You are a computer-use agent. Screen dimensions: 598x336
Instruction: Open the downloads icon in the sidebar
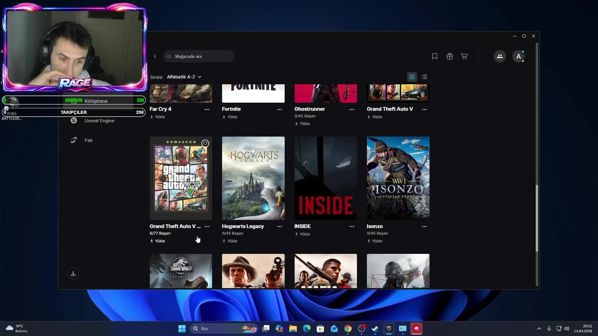73,273
